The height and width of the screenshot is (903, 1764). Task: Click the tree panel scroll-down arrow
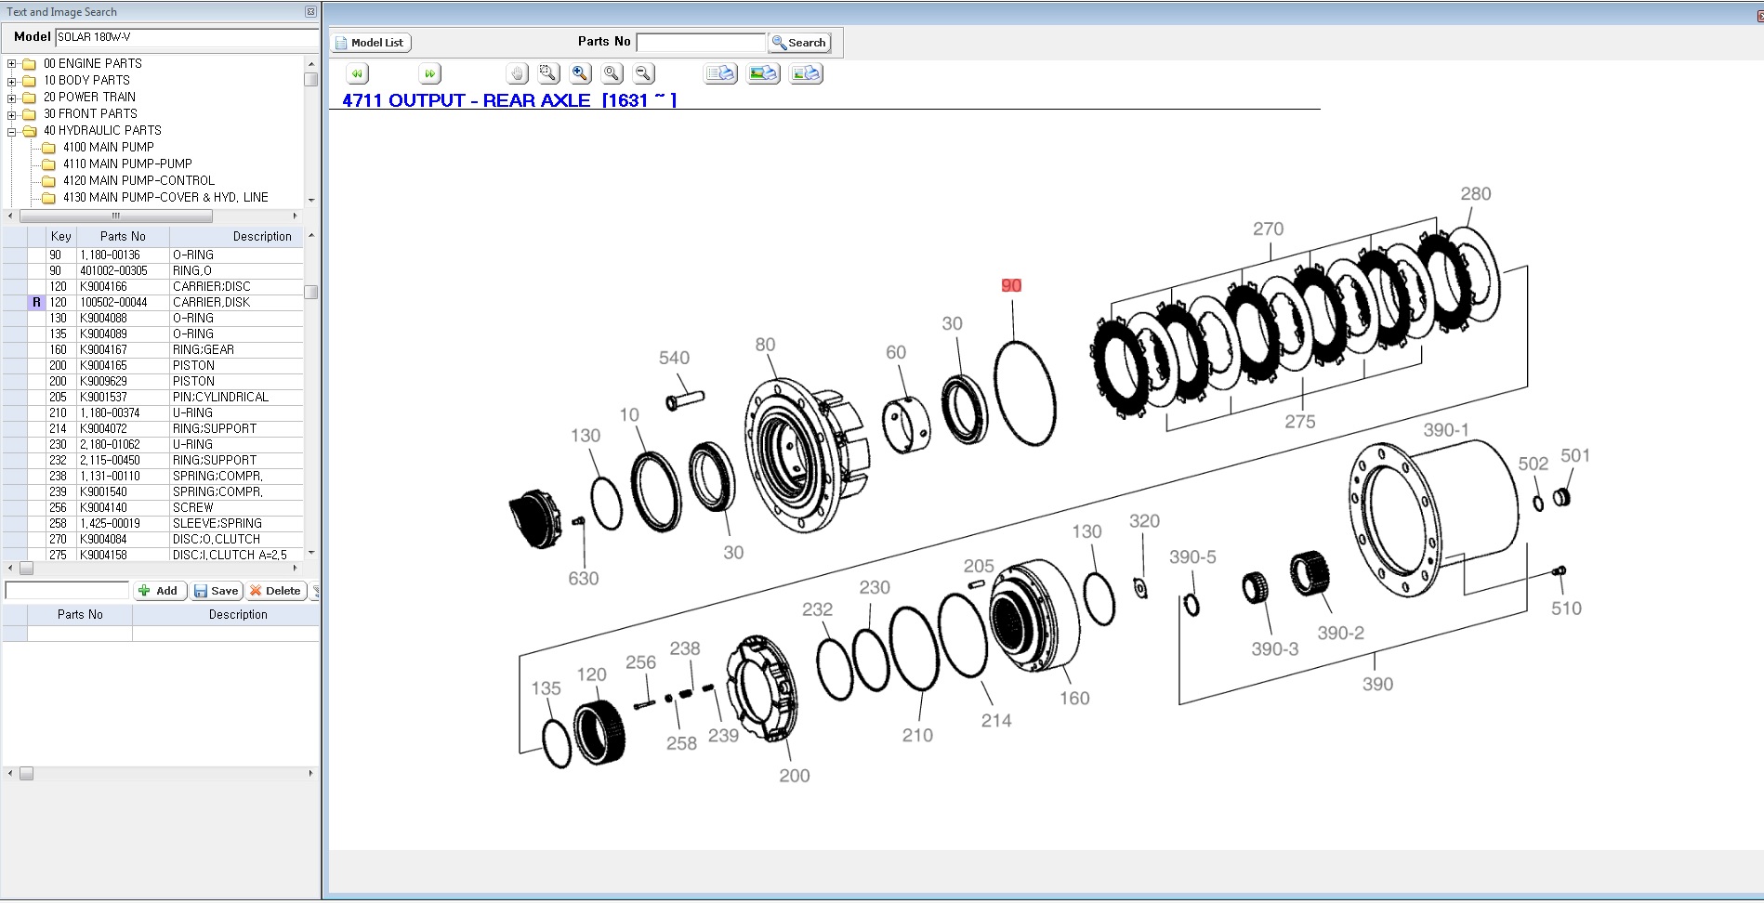(311, 200)
